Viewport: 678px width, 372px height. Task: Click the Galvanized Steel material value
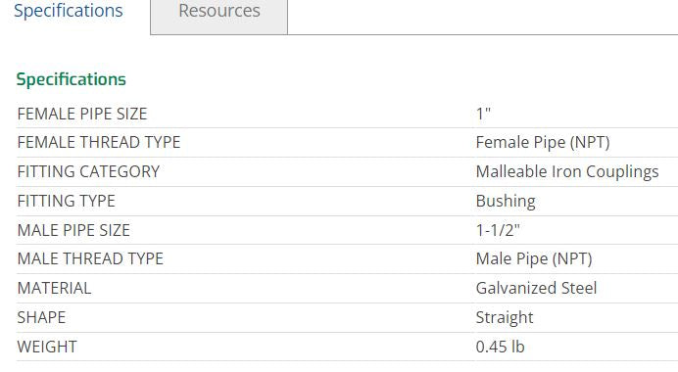coord(536,289)
